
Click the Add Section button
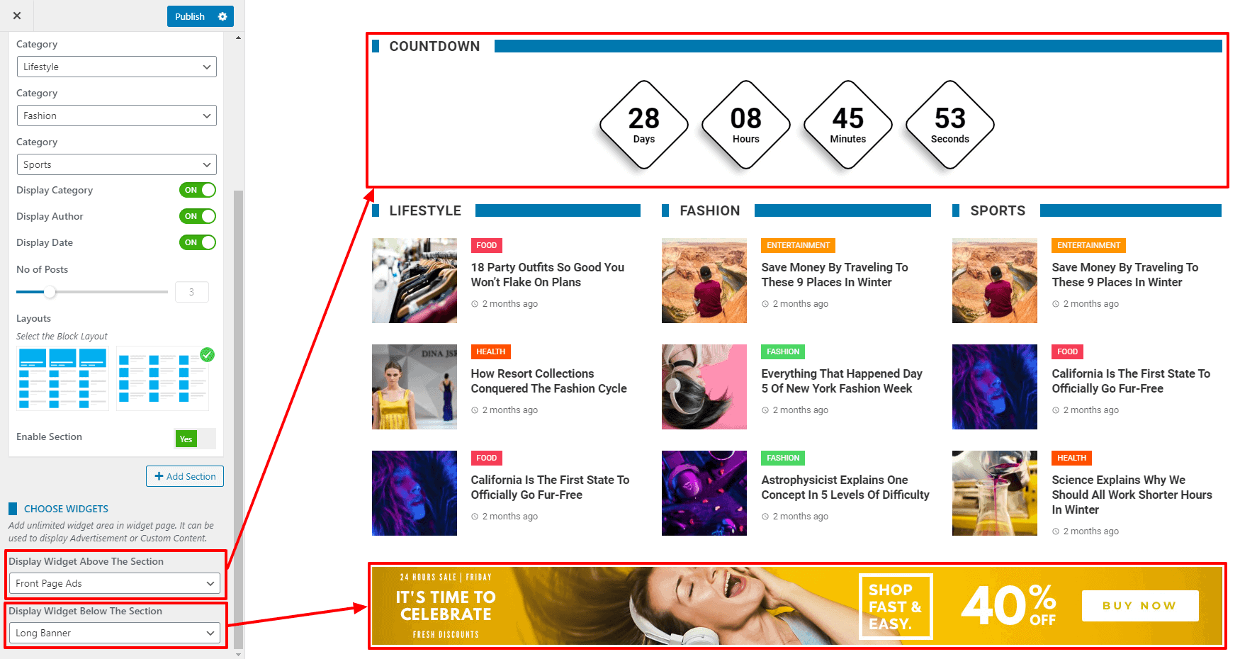(185, 476)
